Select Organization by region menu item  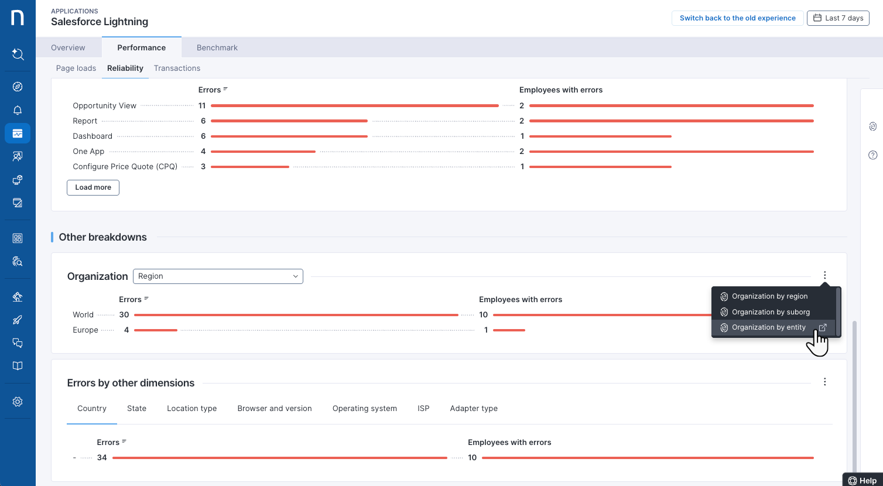pos(769,296)
